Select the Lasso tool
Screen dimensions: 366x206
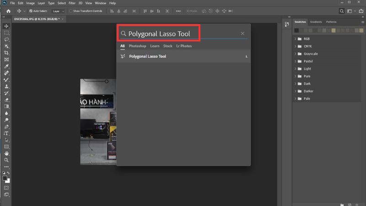point(6,39)
